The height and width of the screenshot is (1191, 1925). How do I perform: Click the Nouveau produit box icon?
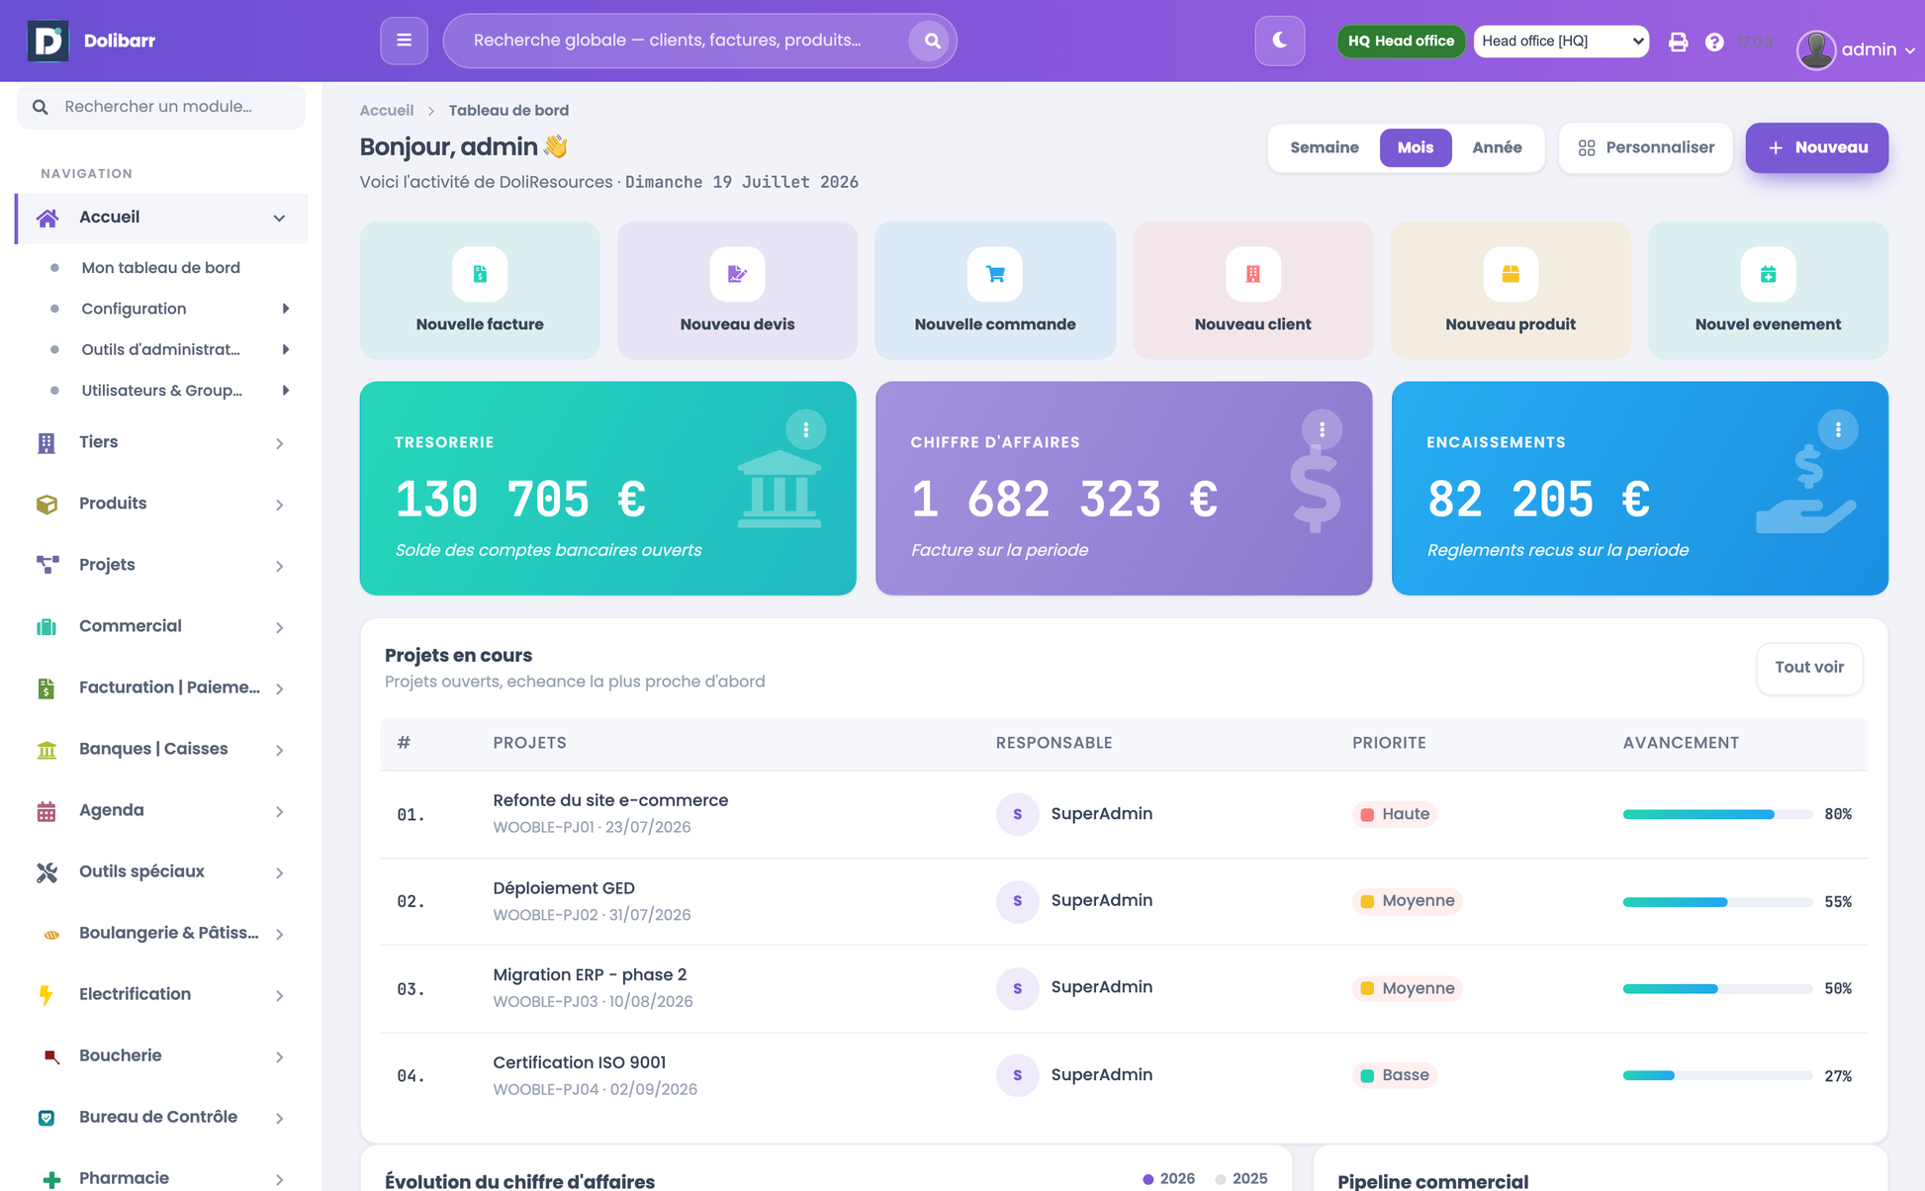click(x=1510, y=274)
